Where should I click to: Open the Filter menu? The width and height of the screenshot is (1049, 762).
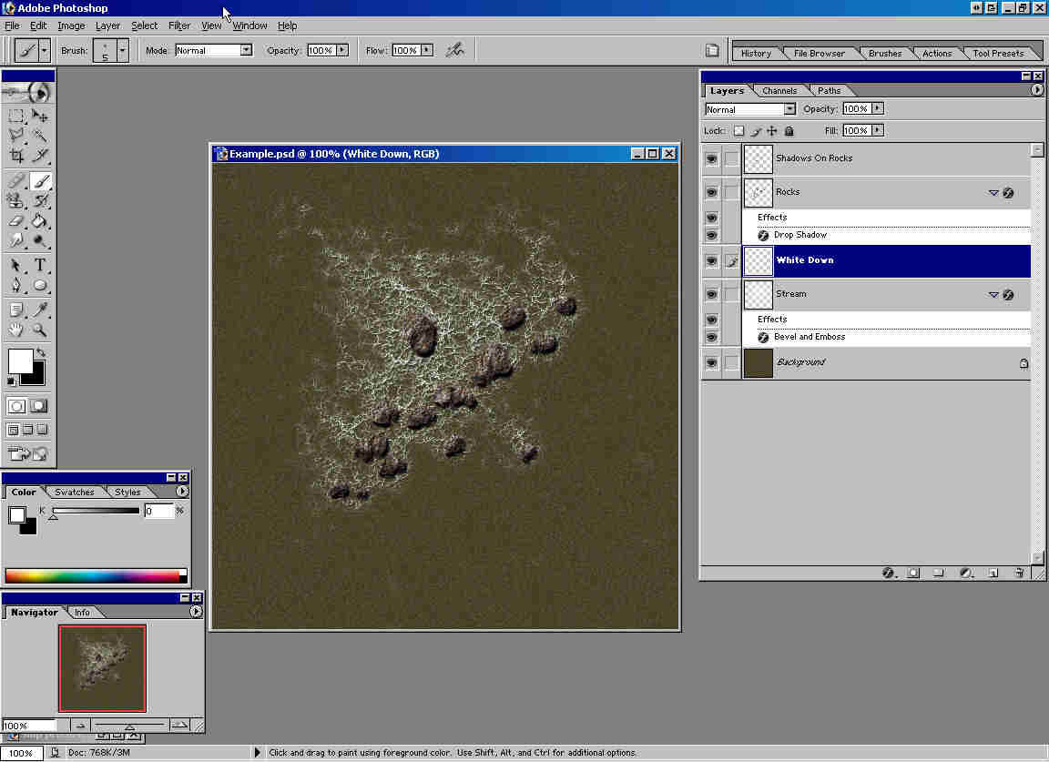coord(179,25)
